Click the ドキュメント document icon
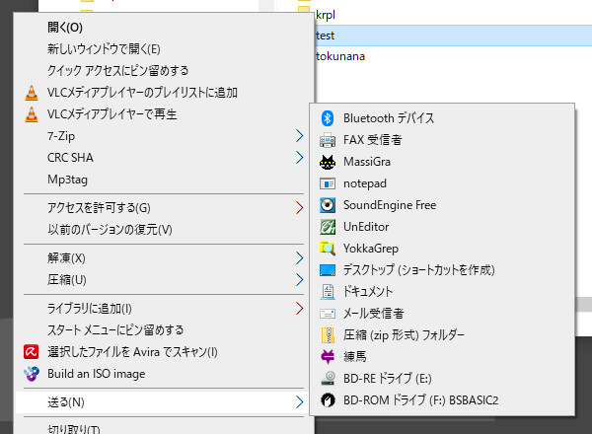Image resolution: width=592 pixels, height=434 pixels. pyautogui.click(x=328, y=292)
